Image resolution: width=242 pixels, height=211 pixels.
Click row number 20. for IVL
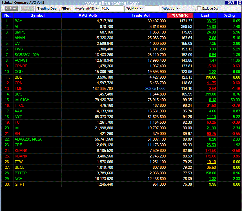[x=7, y=128]
